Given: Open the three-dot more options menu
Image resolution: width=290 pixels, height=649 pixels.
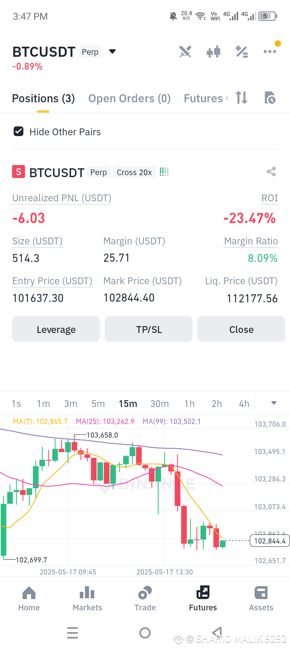Looking at the screenshot, I should click(270, 52).
